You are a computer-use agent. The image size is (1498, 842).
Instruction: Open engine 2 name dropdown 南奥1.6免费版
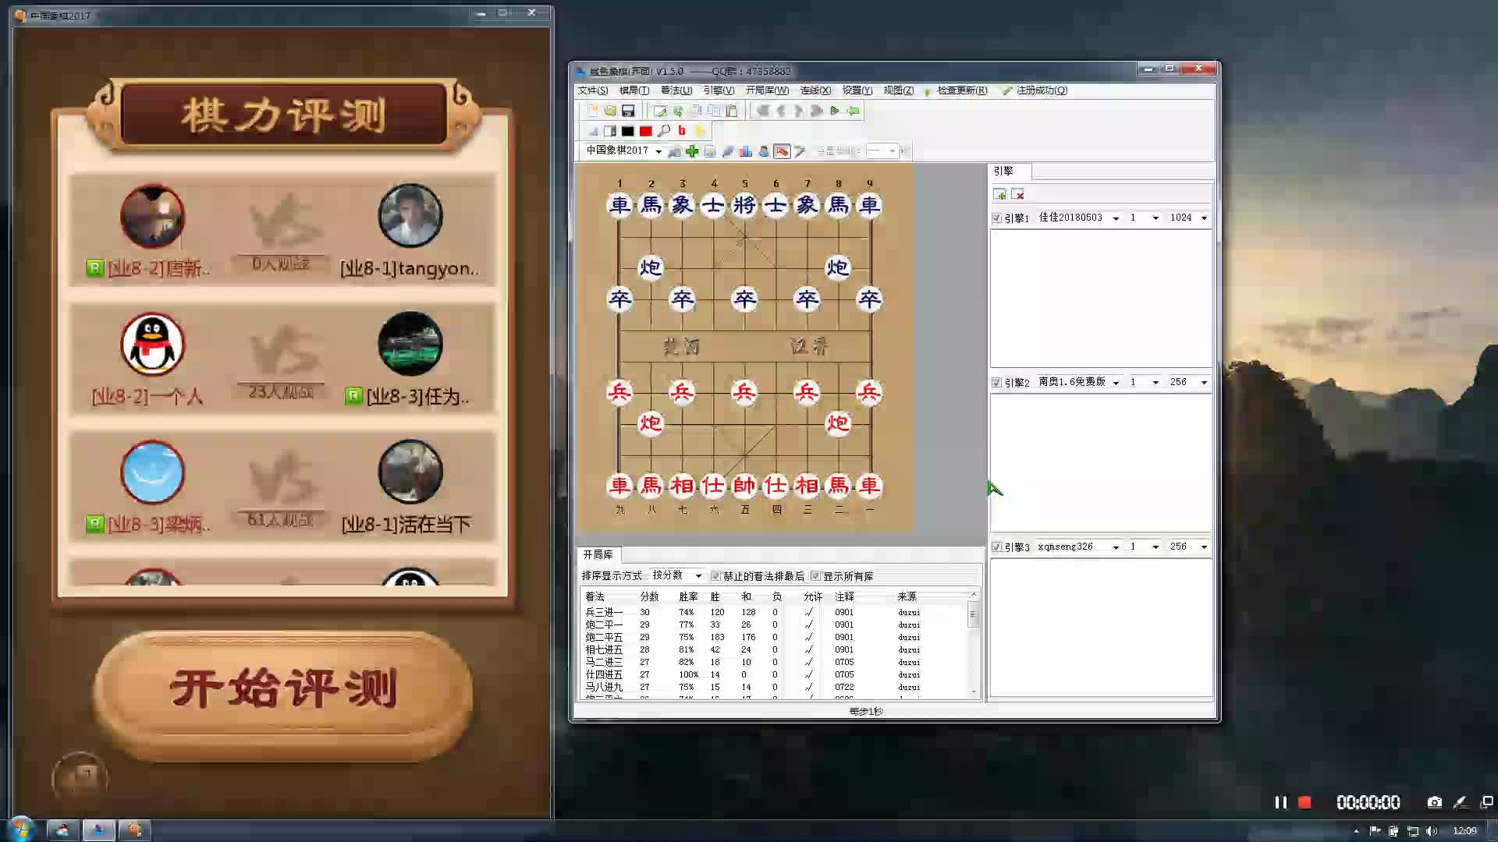point(1116,383)
